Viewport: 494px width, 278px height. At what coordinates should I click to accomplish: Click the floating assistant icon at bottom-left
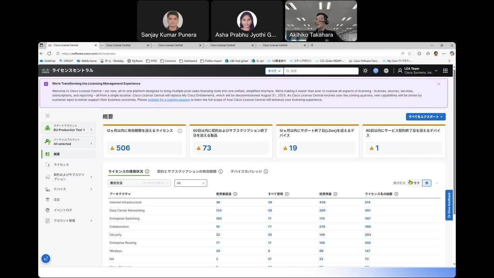pyautogui.click(x=46, y=259)
